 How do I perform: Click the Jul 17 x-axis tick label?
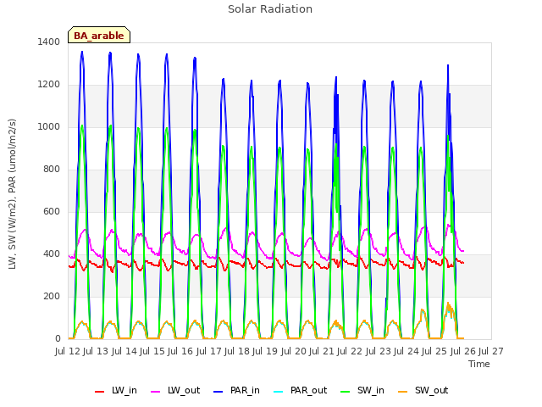(x=208, y=351)
